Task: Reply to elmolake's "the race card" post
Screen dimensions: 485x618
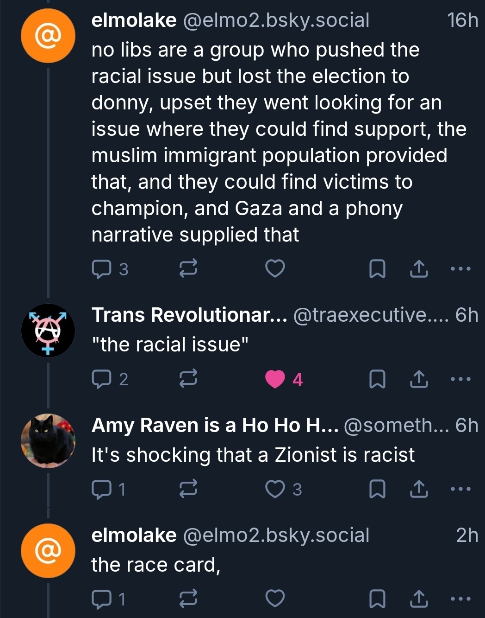Action: pos(101,599)
